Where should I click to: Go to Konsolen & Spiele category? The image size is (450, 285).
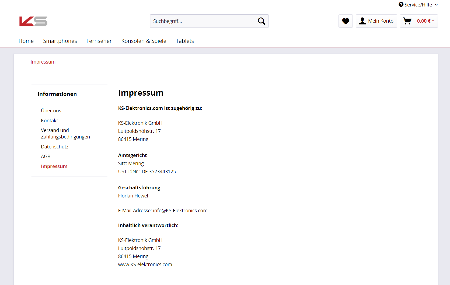click(144, 41)
